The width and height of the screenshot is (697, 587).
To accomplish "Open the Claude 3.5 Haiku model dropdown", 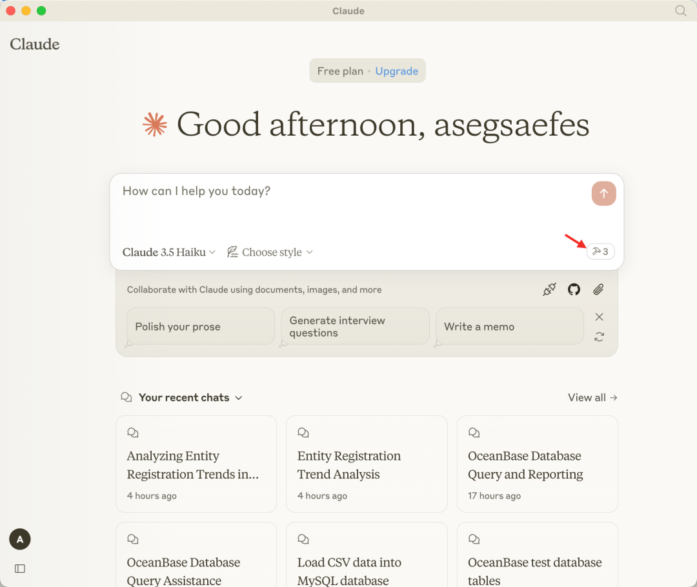I will (x=169, y=252).
